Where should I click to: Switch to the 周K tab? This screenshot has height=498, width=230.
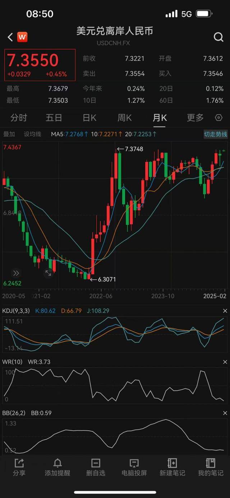tap(124, 118)
